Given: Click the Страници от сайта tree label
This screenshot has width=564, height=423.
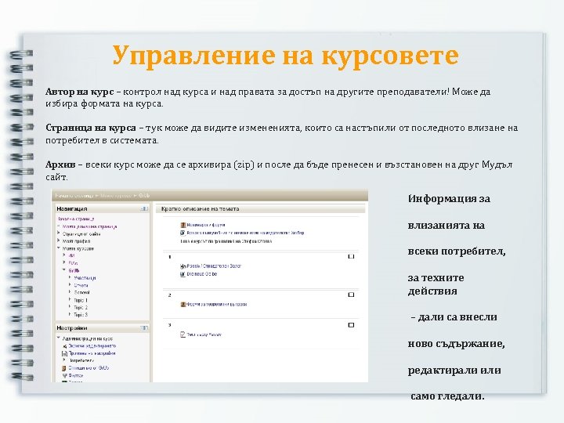Looking at the screenshot, I should tap(81, 234).
